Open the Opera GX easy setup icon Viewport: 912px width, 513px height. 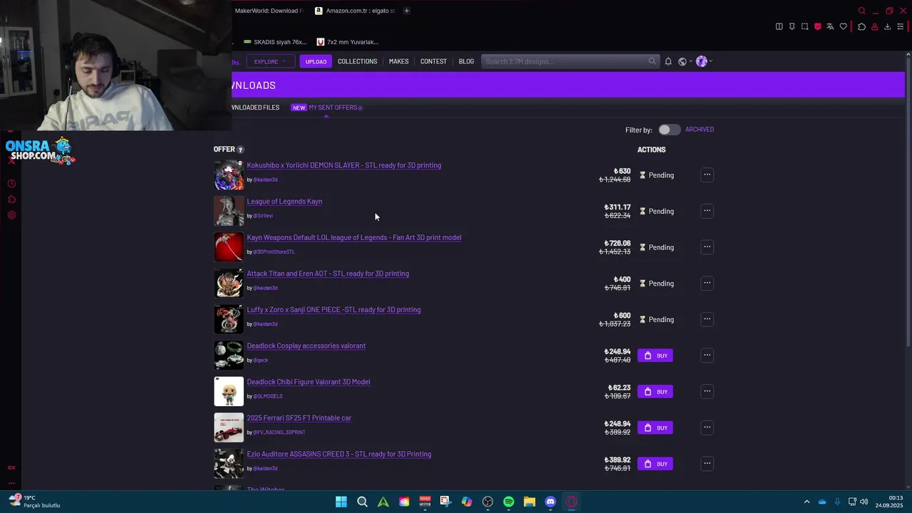[900, 26]
